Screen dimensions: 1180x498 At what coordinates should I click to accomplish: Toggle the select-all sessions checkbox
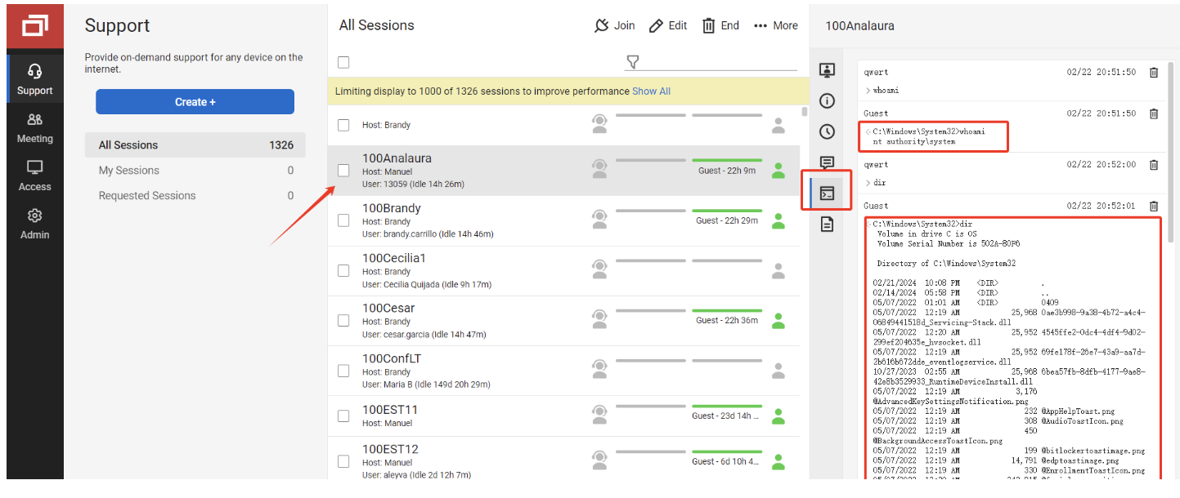tap(343, 62)
